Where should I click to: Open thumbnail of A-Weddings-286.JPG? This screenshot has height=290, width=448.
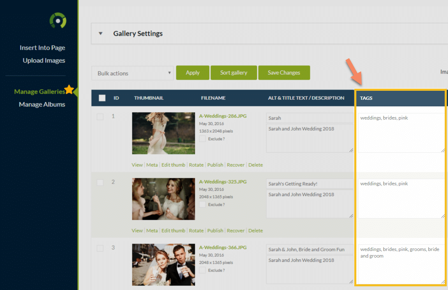[164, 133]
